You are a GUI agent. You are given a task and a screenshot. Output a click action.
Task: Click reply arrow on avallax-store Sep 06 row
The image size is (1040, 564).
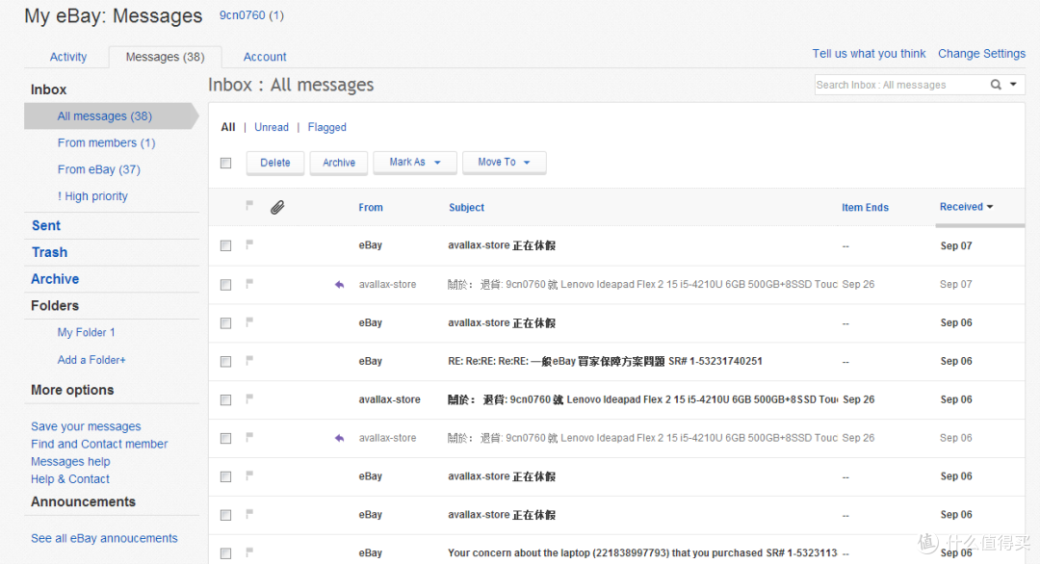point(339,438)
